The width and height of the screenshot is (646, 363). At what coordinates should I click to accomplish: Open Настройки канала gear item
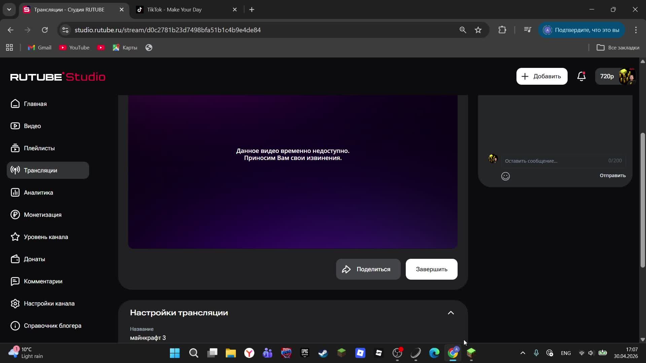pos(49,304)
